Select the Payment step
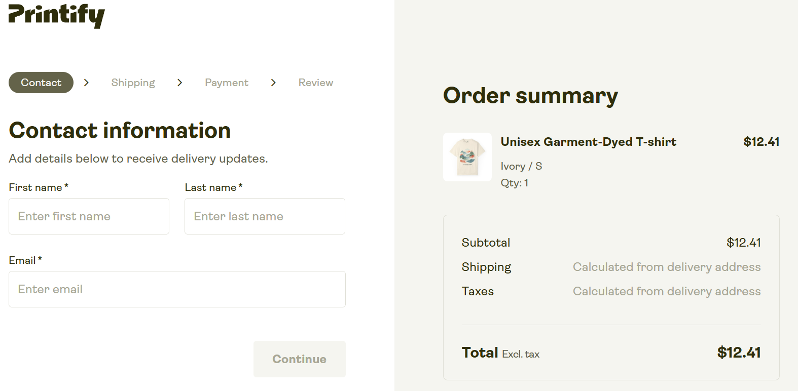The image size is (798, 391). pyautogui.click(x=226, y=82)
